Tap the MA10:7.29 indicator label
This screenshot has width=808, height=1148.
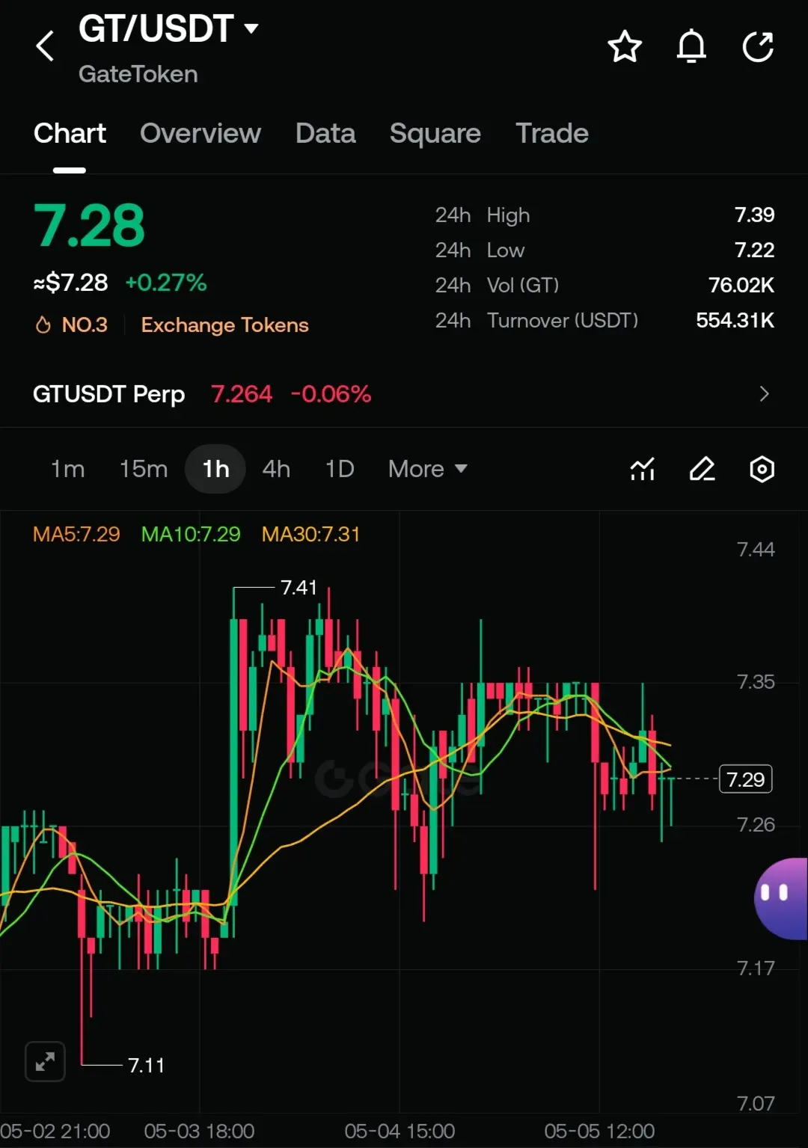[191, 534]
